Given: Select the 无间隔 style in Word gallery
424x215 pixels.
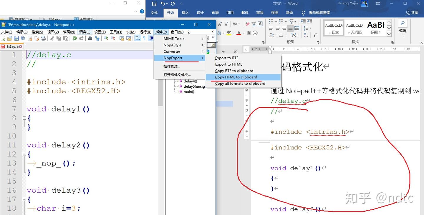Looking at the screenshot, I should (x=355, y=28).
